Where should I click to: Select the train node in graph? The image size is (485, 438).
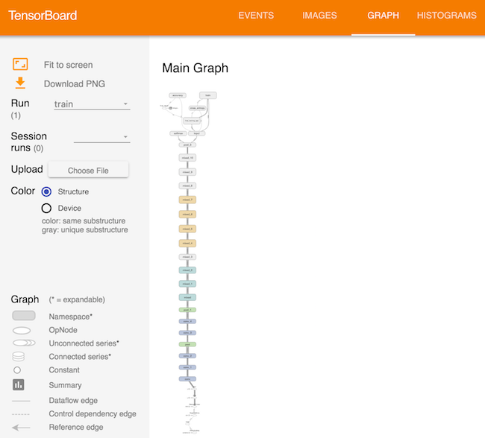click(208, 95)
